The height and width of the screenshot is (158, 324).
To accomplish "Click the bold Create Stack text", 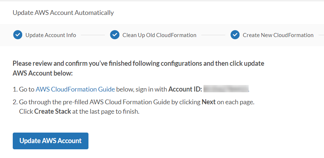I will pyautogui.click(x=52, y=112).
